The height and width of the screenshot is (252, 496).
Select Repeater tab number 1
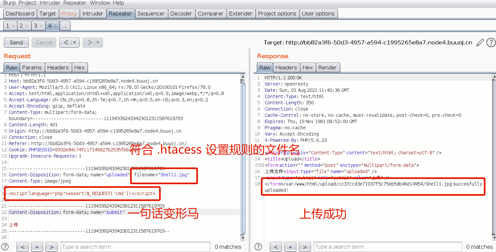pyautogui.click(x=8, y=26)
